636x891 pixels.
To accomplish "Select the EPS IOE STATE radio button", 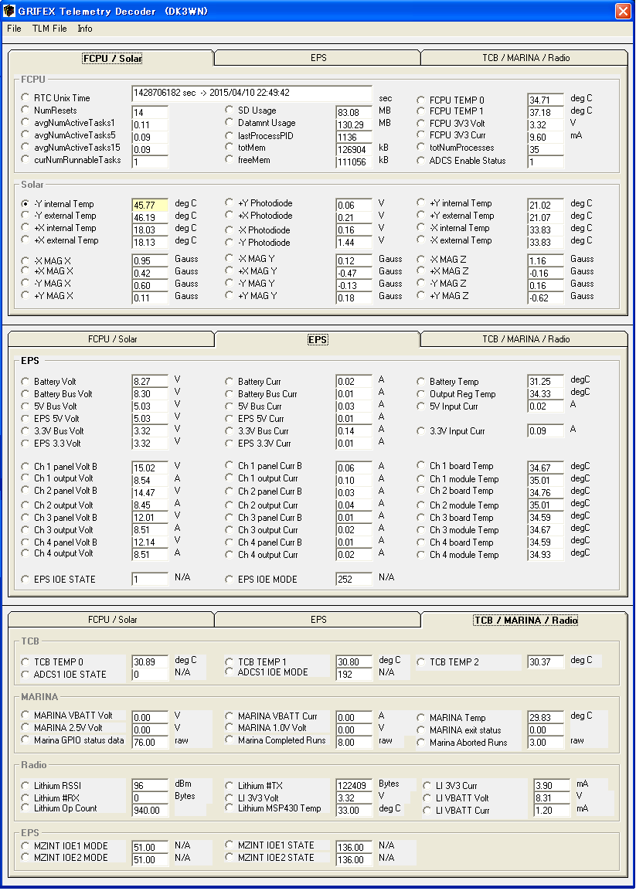I will click(x=25, y=579).
